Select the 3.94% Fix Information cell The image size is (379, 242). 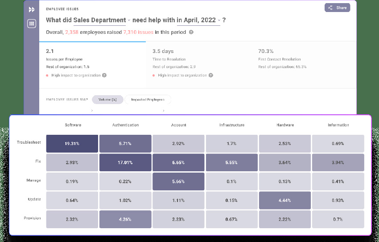coord(338,162)
